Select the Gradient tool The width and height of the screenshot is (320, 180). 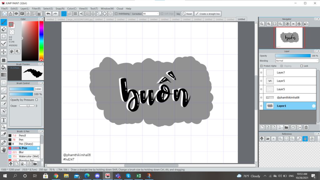4,75
